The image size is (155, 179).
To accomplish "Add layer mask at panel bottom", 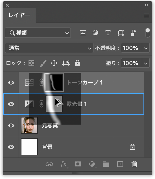I will tap(78, 164).
